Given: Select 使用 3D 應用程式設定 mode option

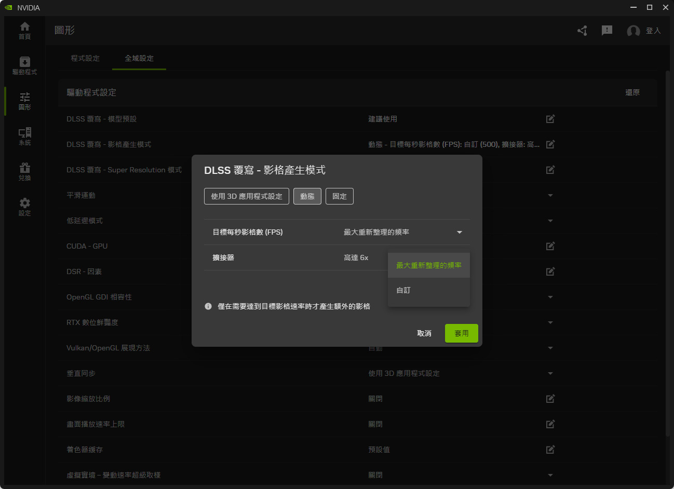Looking at the screenshot, I should click(247, 196).
